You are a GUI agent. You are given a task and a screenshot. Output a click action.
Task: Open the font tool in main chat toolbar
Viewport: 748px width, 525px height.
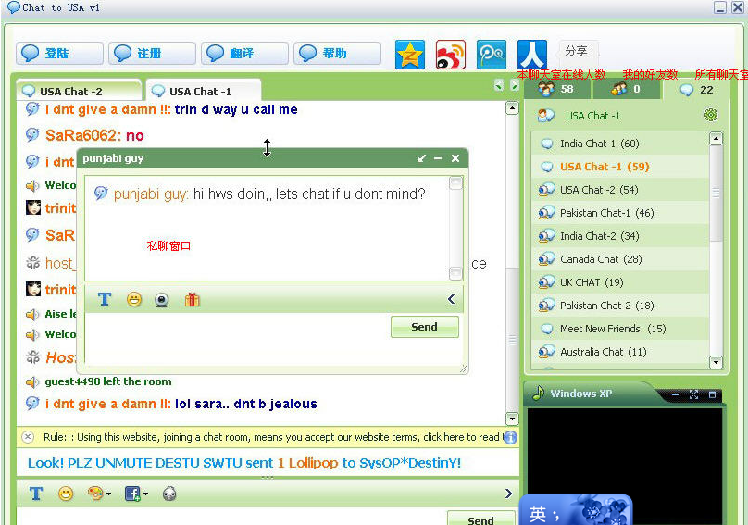click(35, 494)
